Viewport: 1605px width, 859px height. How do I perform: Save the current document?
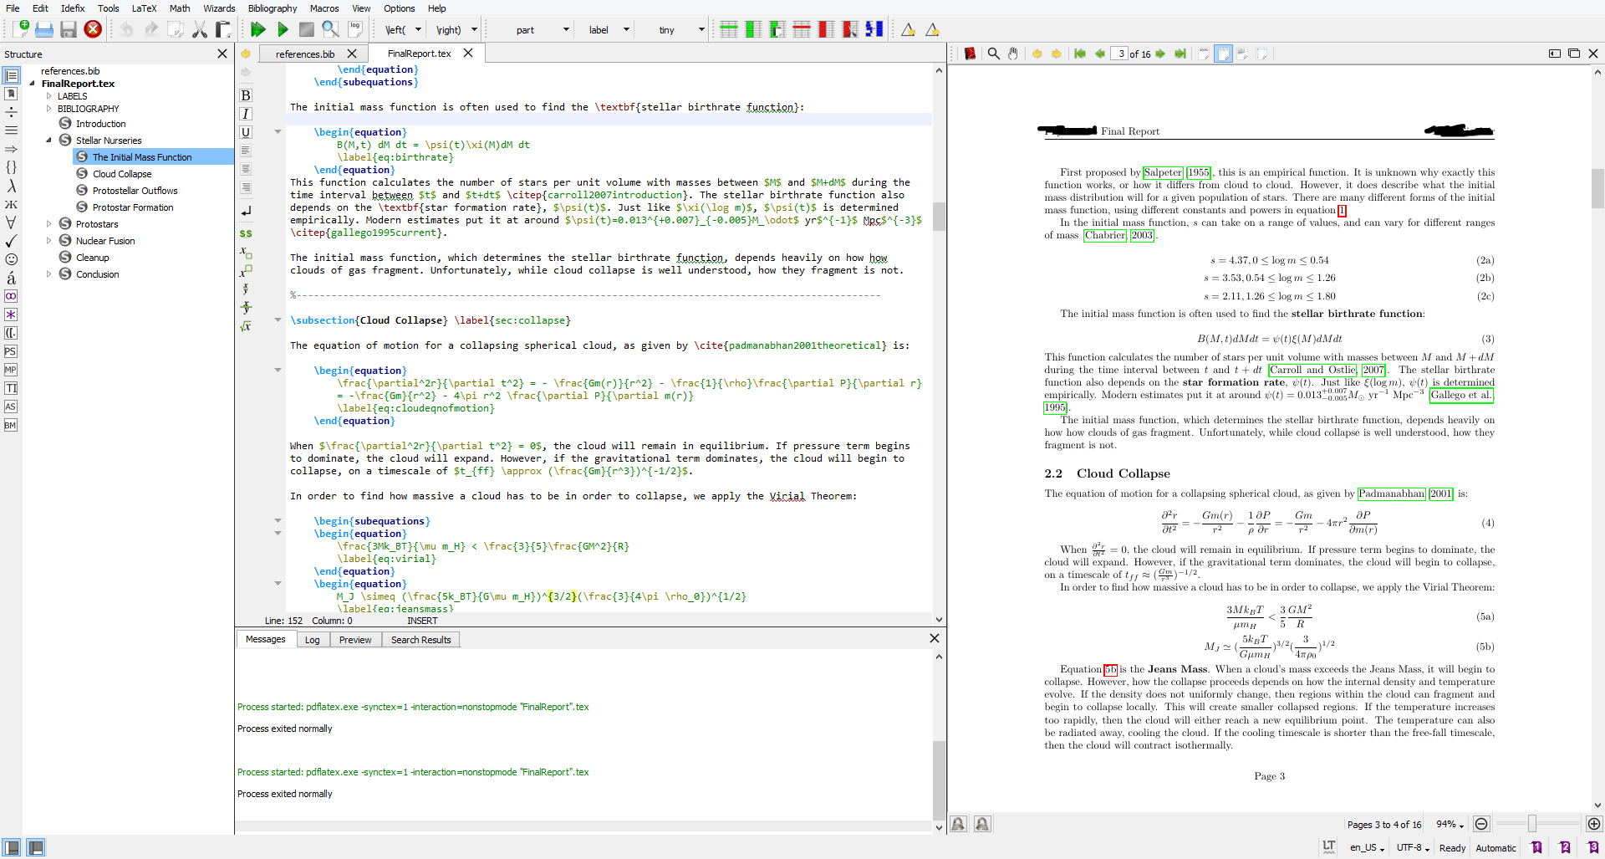[x=69, y=29]
